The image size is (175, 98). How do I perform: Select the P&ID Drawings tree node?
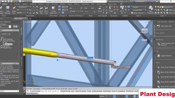8,39
